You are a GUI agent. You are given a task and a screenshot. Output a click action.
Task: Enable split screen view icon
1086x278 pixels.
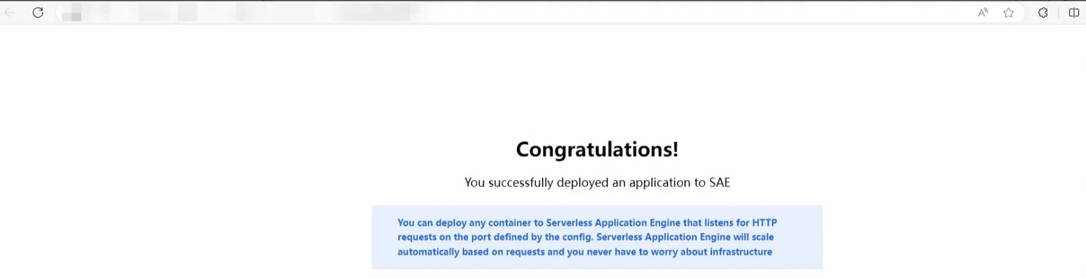[x=1073, y=13]
